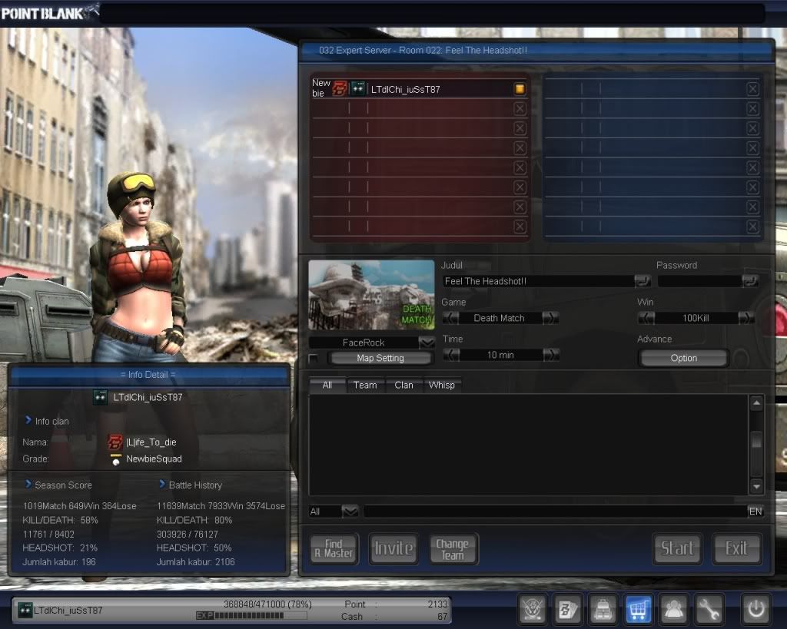
Task: Click the red clan mark in first player row
Action: 340,89
